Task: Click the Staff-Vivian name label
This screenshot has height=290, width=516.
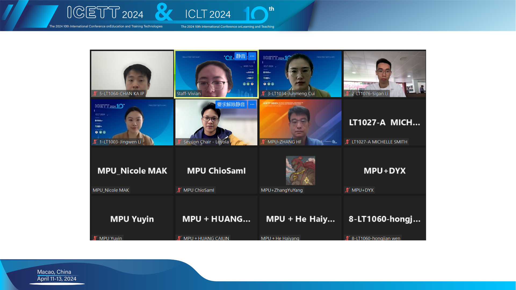Action: [x=189, y=93]
